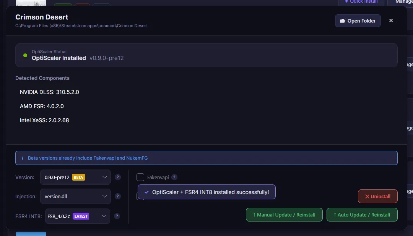
Task: Open the FSR4 INT8 dropdown
Action: coord(77,216)
